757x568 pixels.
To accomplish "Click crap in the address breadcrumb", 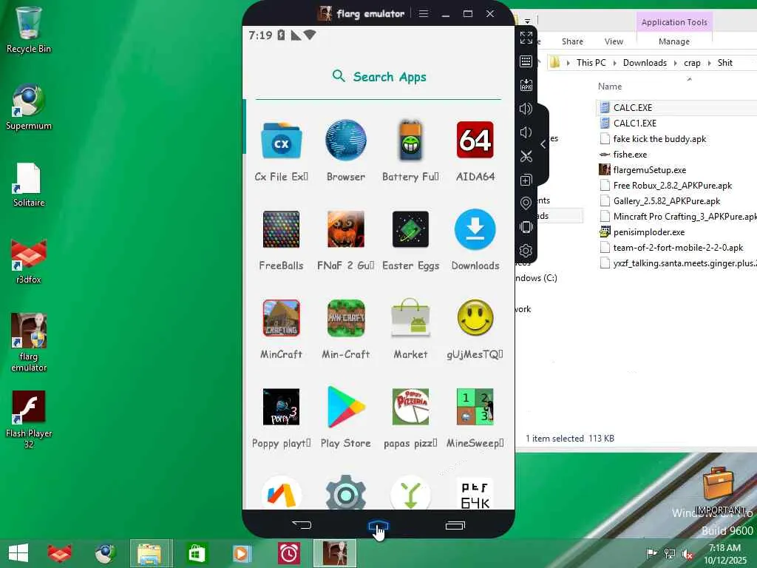I will (x=692, y=63).
